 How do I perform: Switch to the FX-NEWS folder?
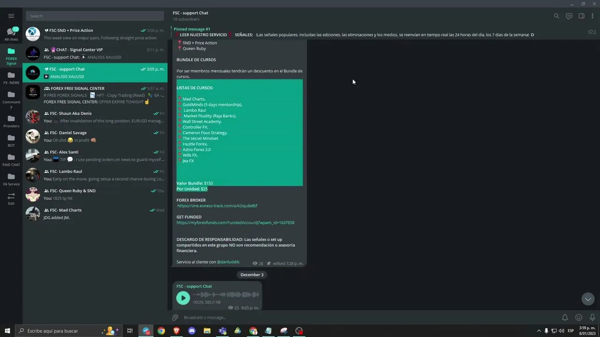11,78
